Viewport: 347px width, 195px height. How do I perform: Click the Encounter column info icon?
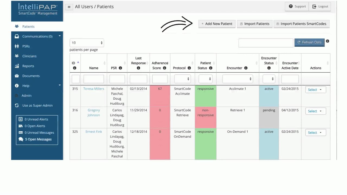(246, 68)
